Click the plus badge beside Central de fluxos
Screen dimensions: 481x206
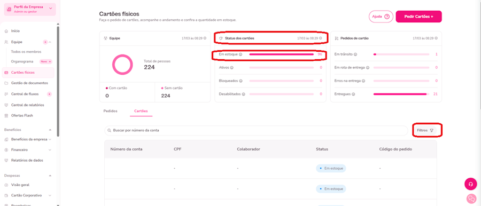point(49,94)
